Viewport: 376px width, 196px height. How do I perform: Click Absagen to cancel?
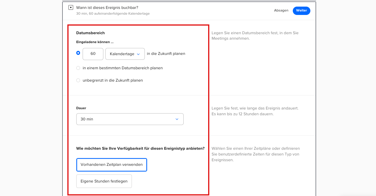tap(281, 11)
